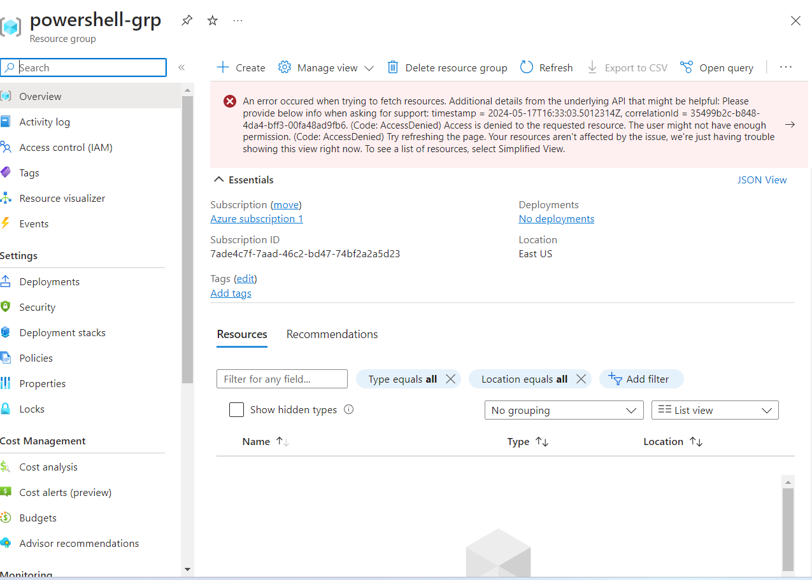The width and height of the screenshot is (812, 580).
Task: Remove the Location equals all filter
Action: pos(581,379)
